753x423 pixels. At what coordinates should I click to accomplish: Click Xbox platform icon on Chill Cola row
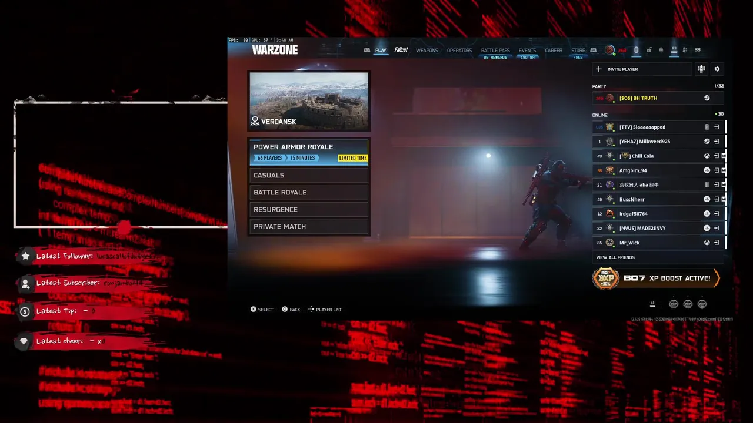(x=707, y=156)
